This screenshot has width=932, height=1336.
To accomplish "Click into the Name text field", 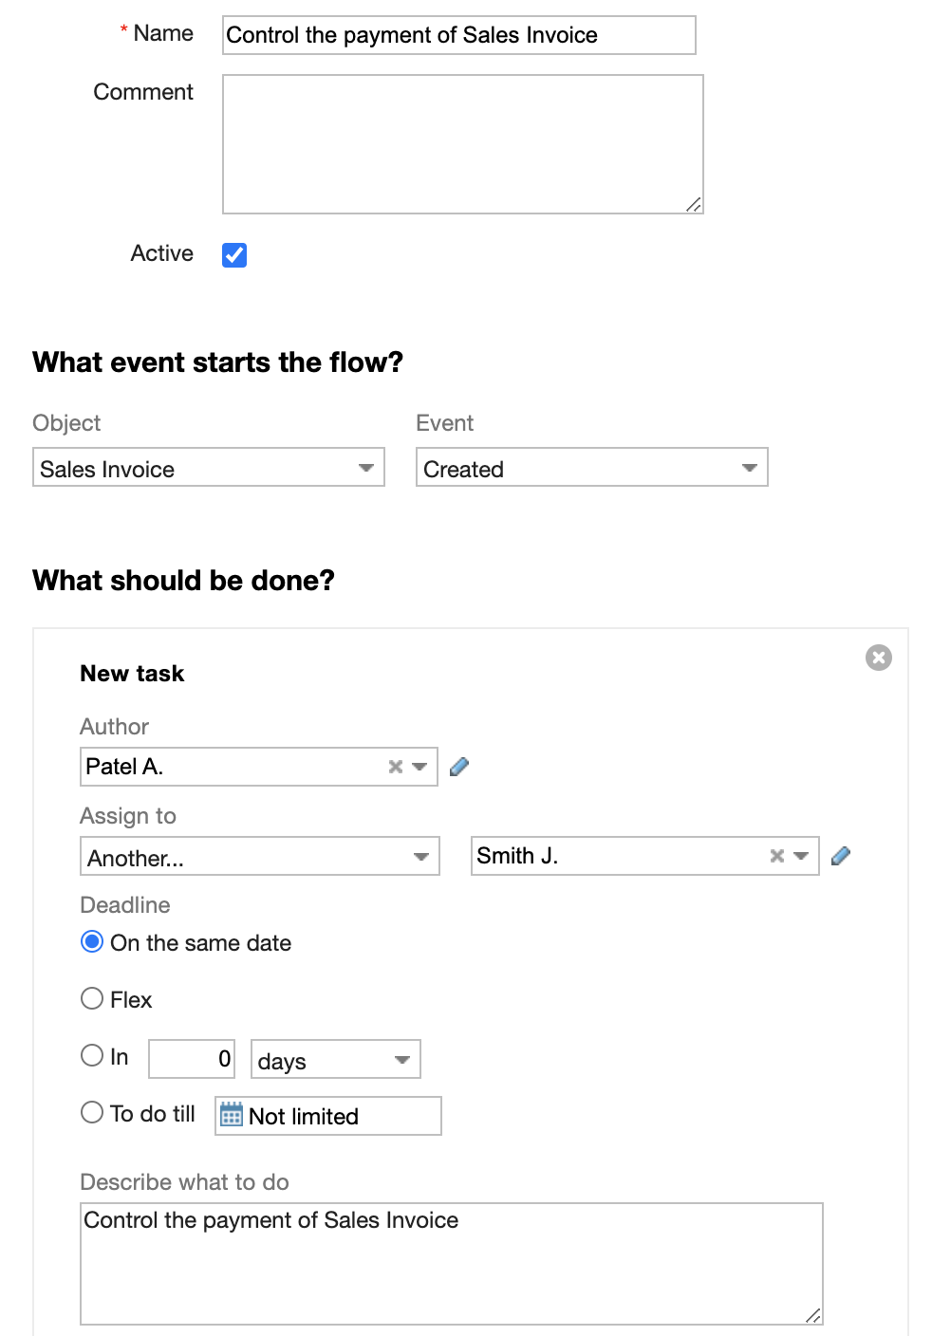I will pyautogui.click(x=459, y=35).
